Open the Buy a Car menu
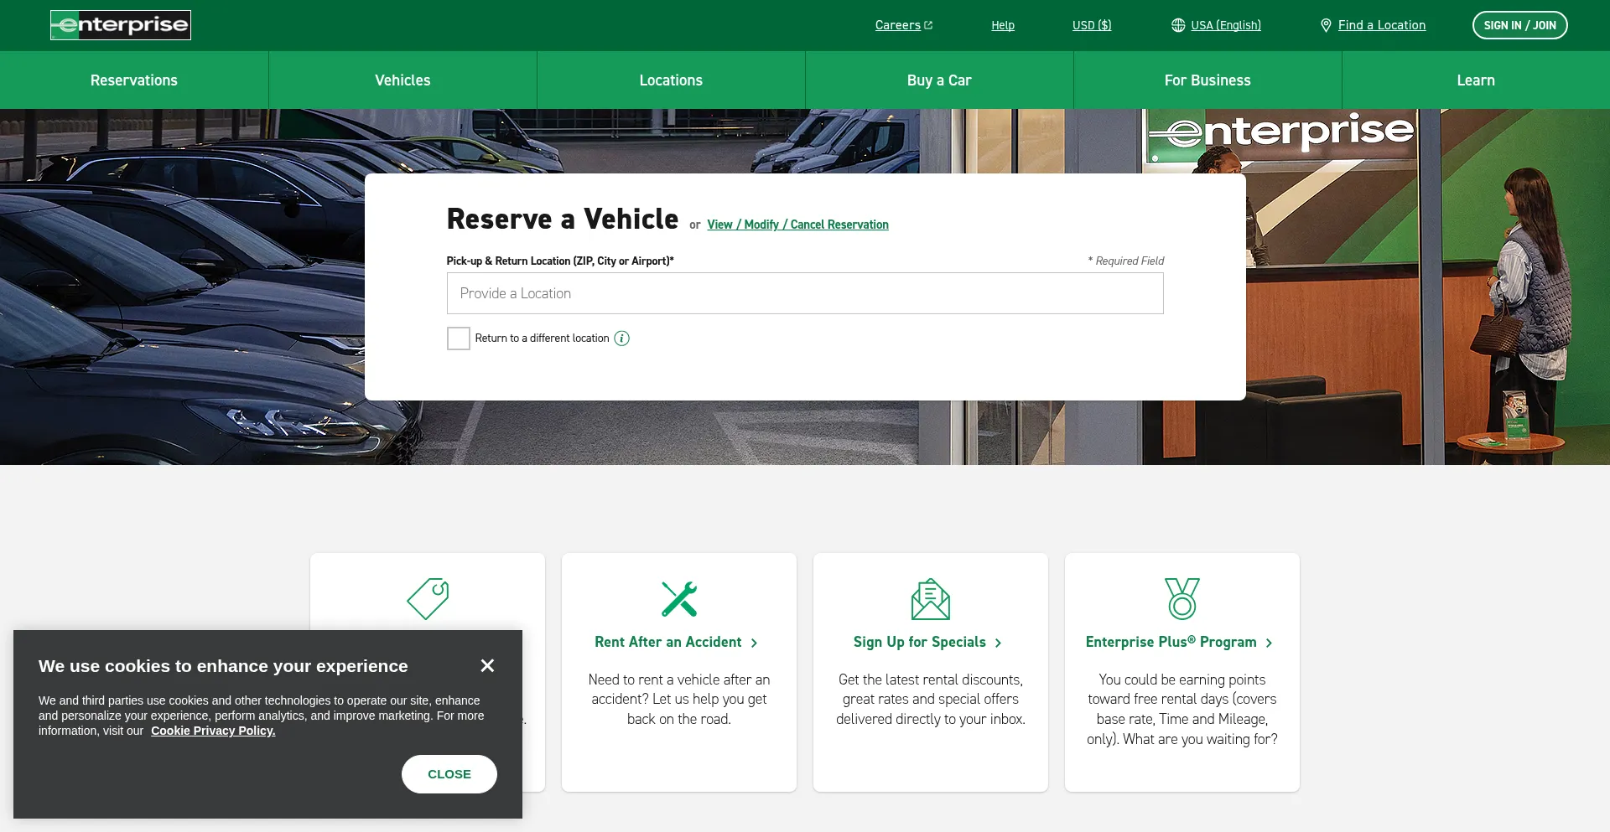This screenshot has height=832, width=1610. pos(939,80)
